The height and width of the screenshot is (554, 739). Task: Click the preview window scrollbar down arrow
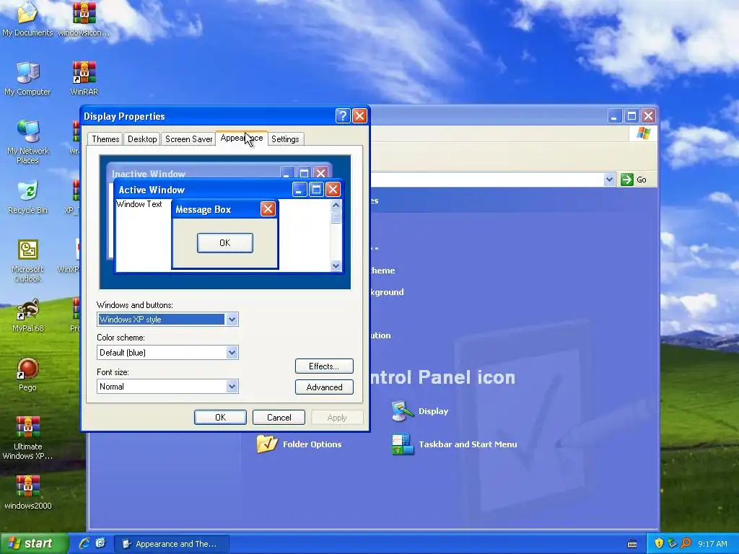[x=336, y=265]
